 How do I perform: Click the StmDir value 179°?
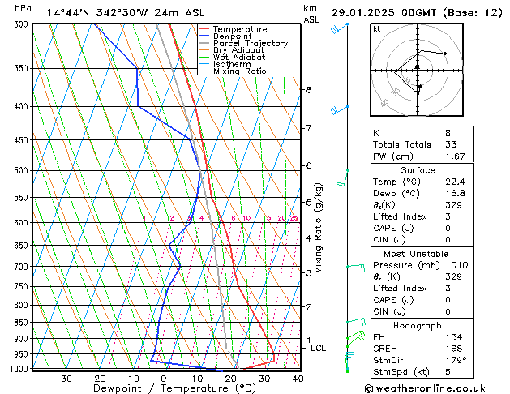pos(456,360)
